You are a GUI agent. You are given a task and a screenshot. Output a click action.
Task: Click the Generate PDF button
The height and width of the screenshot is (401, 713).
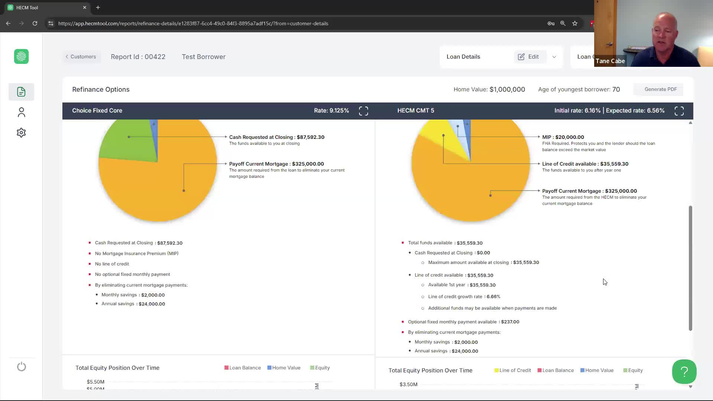point(660,89)
